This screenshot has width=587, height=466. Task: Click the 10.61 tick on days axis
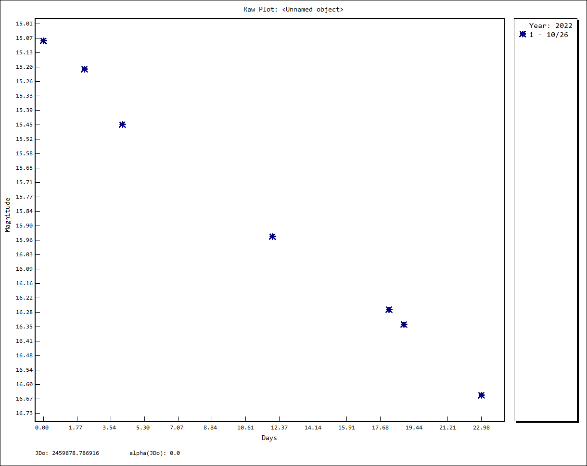(245, 428)
